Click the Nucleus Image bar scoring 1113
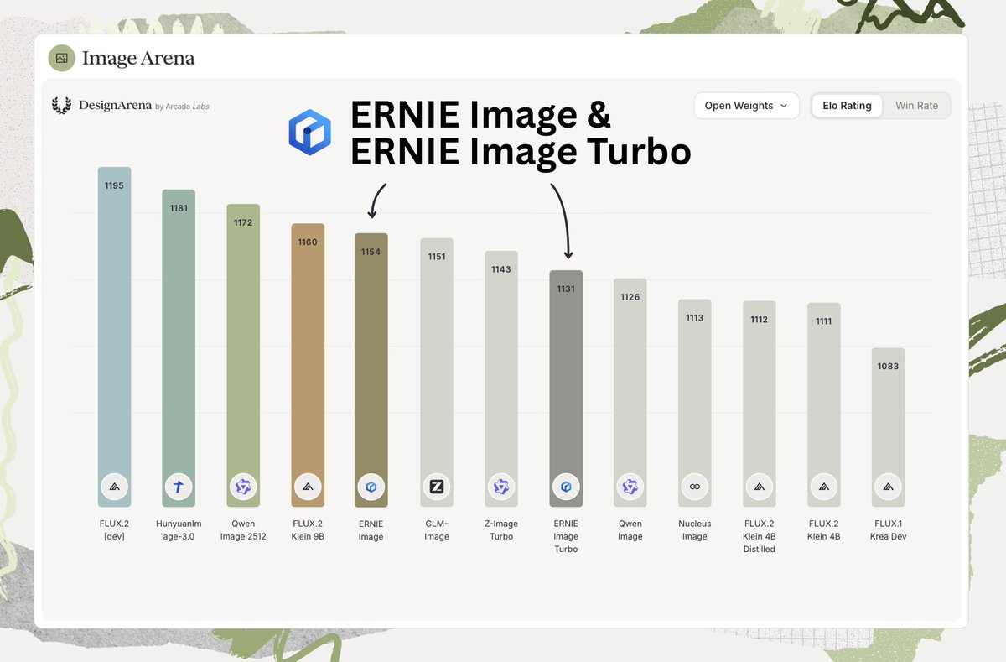 (695, 403)
